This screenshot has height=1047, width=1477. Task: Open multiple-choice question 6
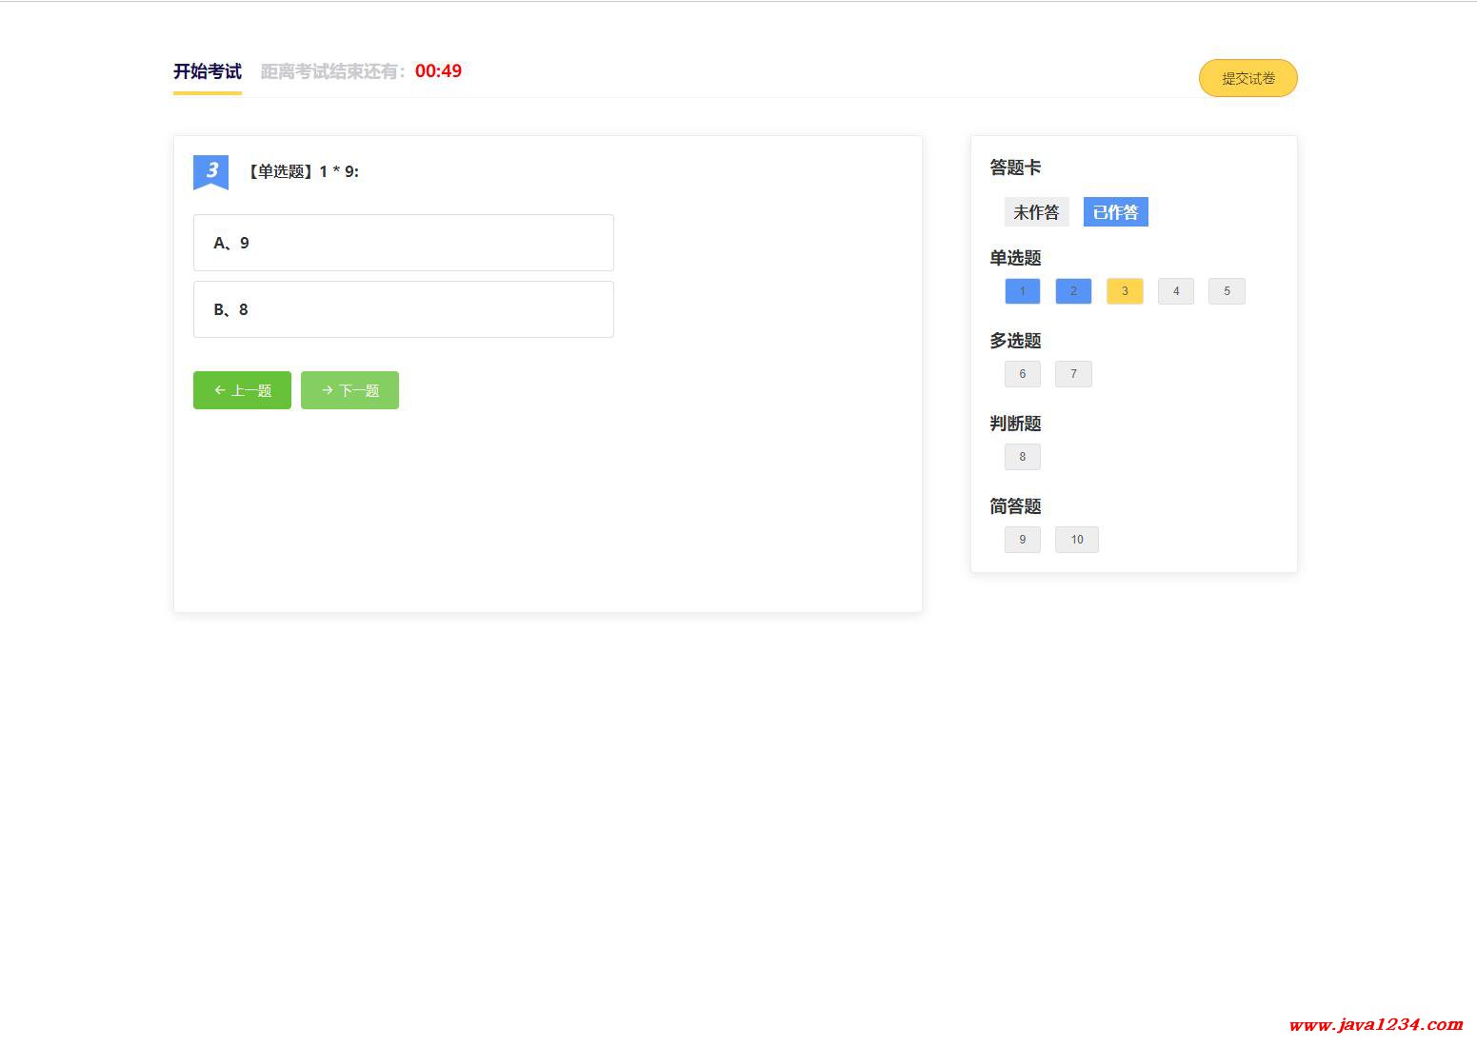pos(1022,374)
